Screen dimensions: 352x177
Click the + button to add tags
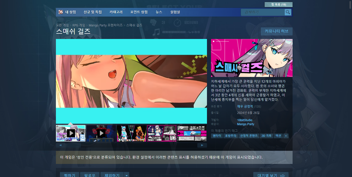[x=286, y=136]
